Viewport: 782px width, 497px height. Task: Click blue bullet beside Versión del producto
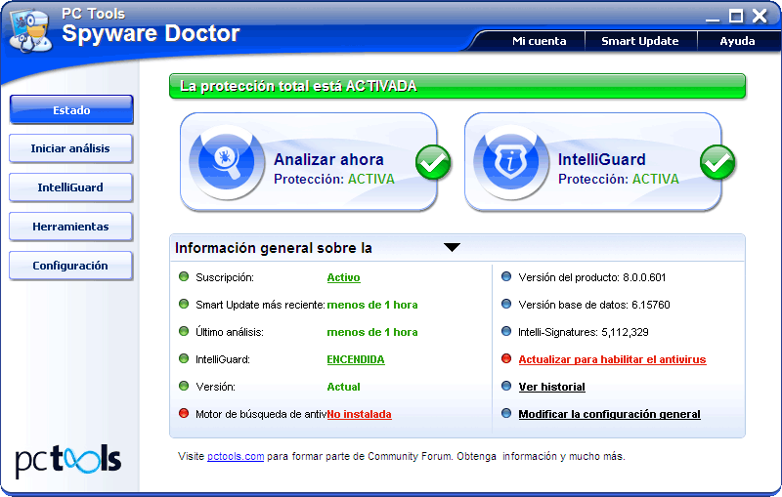pos(505,277)
